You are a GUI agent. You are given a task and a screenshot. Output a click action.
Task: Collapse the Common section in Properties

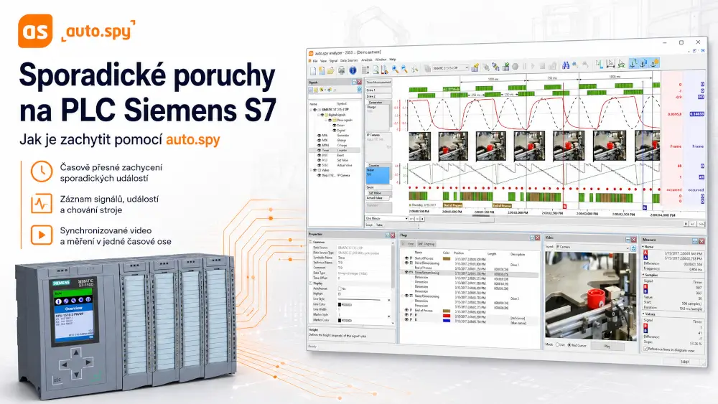pos(311,242)
